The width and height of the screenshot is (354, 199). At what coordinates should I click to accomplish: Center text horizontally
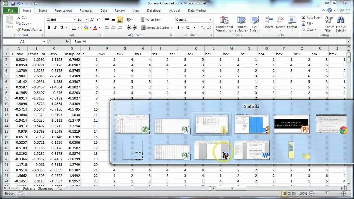[113, 28]
